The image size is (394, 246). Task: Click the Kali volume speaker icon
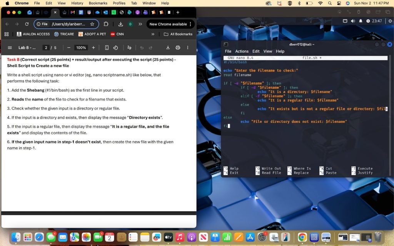coord(353,21)
